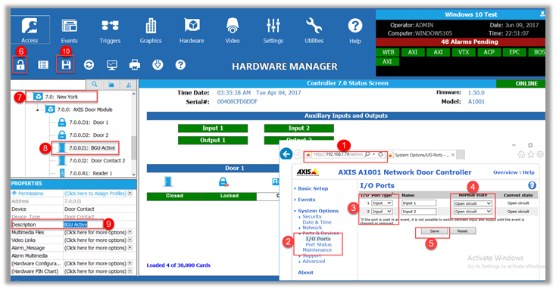Open the Events module

click(x=69, y=30)
